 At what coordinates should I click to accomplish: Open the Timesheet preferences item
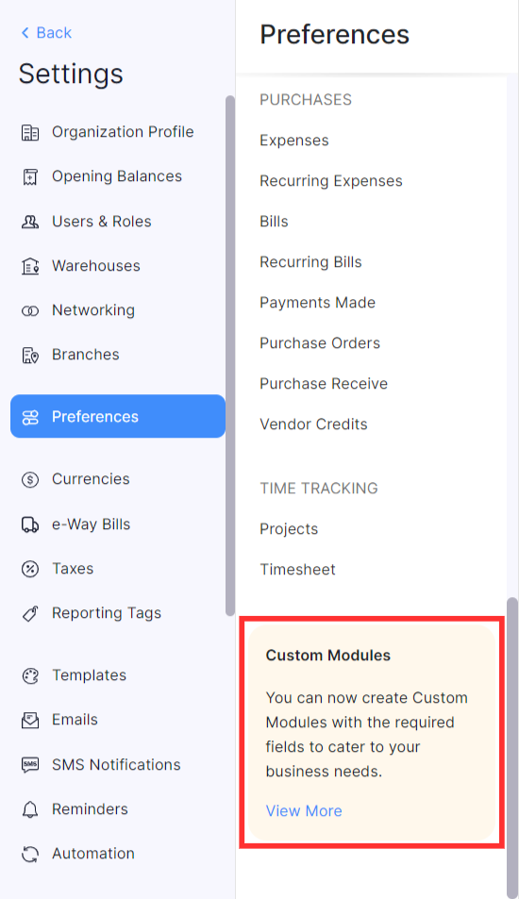coord(297,570)
